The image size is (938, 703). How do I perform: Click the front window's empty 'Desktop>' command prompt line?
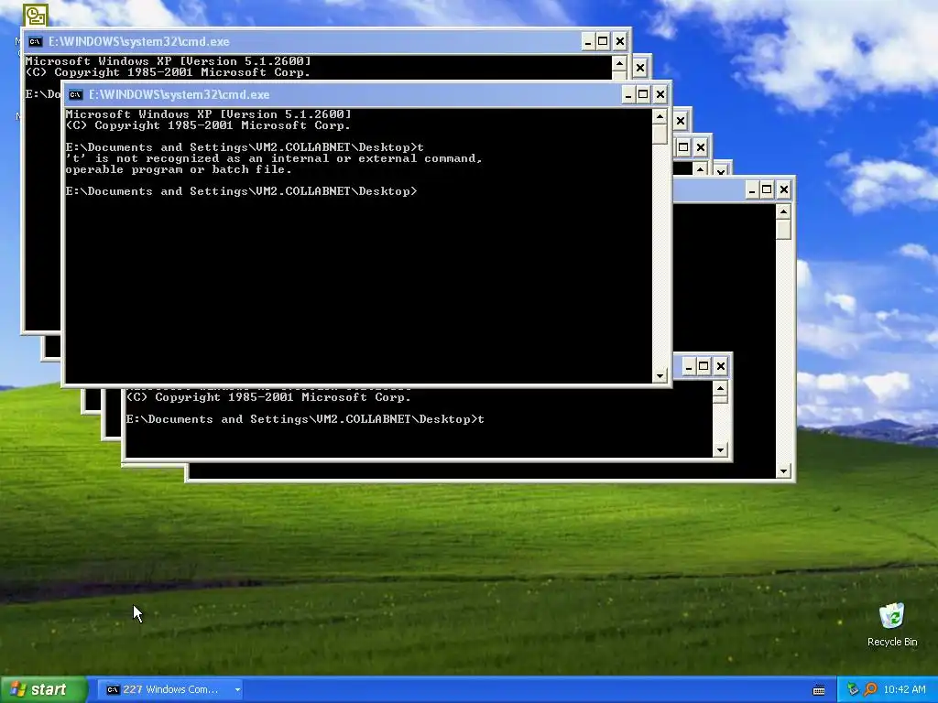coord(242,191)
